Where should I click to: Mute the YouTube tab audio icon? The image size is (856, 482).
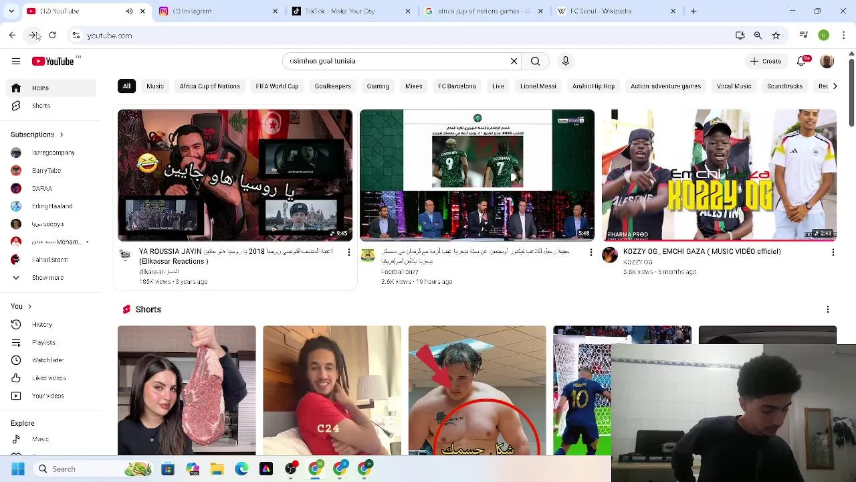tap(129, 11)
